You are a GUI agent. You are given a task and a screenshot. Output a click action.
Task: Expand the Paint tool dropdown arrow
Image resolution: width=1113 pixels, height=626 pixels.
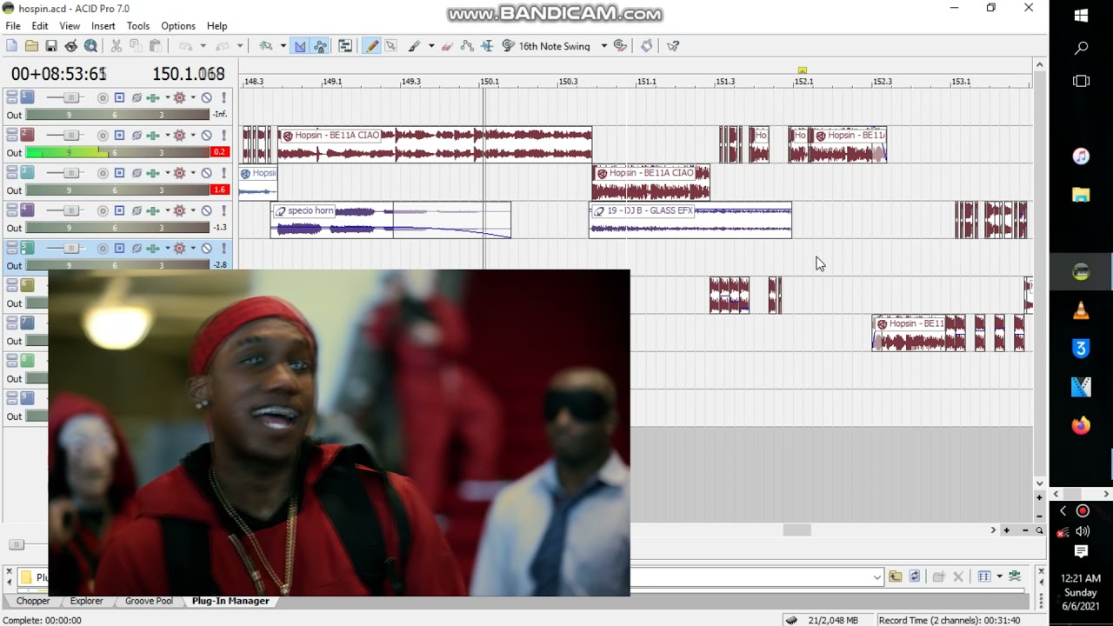point(430,46)
